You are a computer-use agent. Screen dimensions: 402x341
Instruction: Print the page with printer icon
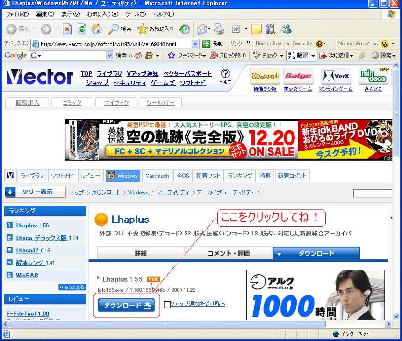[219, 29]
